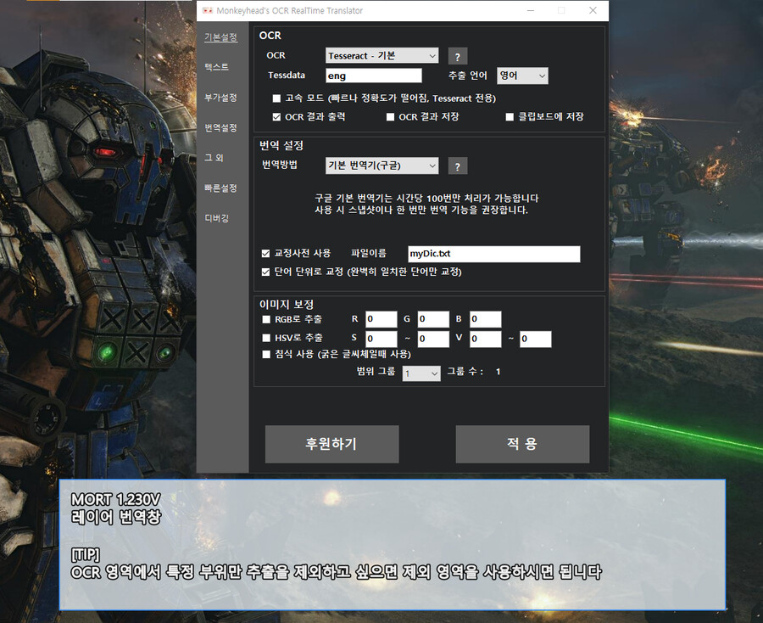763x623 pixels.
Task: Enable 고속 모드 checkbox
Action: tap(277, 98)
